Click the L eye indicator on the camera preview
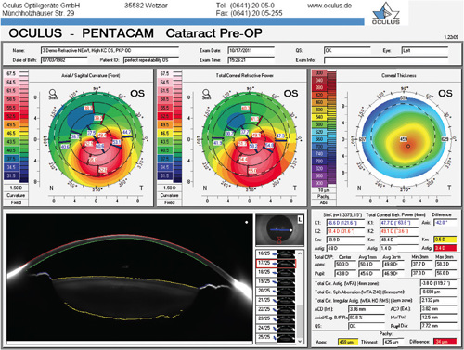This screenshot has height=350, width=464. click(300, 219)
